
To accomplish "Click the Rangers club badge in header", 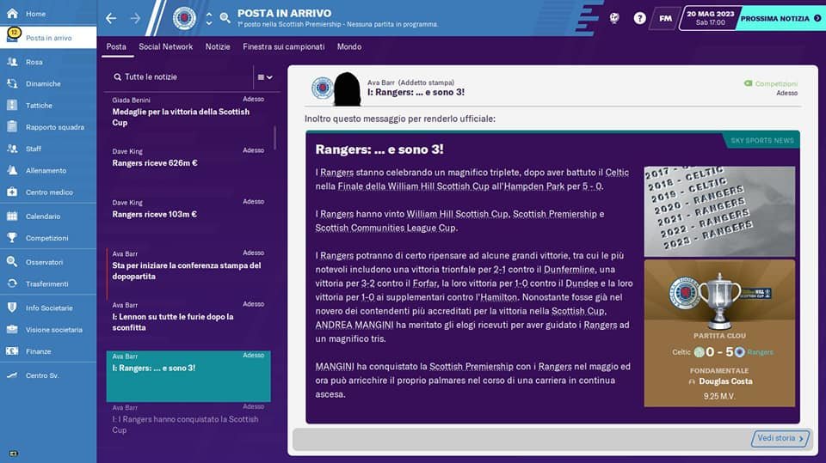I will coord(184,18).
